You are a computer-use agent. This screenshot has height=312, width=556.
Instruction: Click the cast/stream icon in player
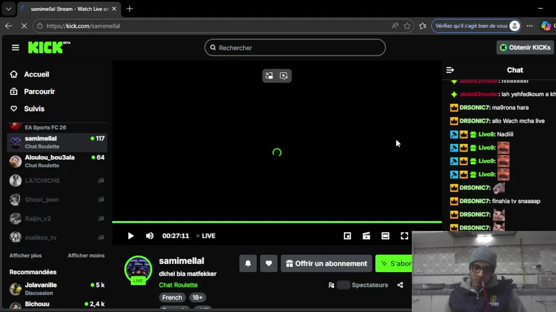tap(367, 236)
